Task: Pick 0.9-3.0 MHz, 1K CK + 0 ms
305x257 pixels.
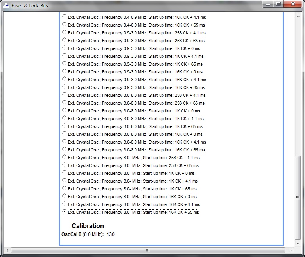Action: (x=64, y=48)
